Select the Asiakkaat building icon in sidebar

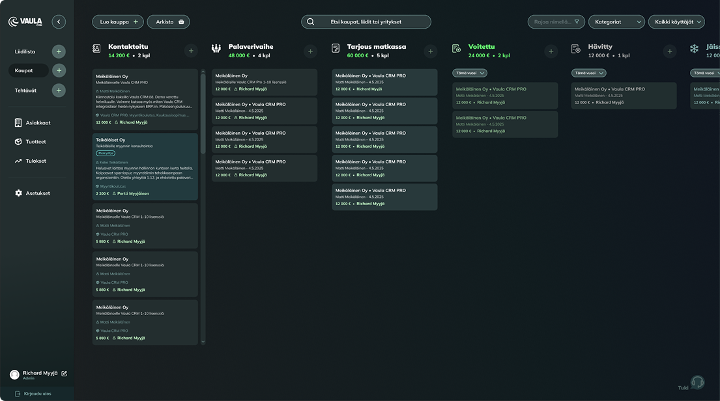pos(18,122)
